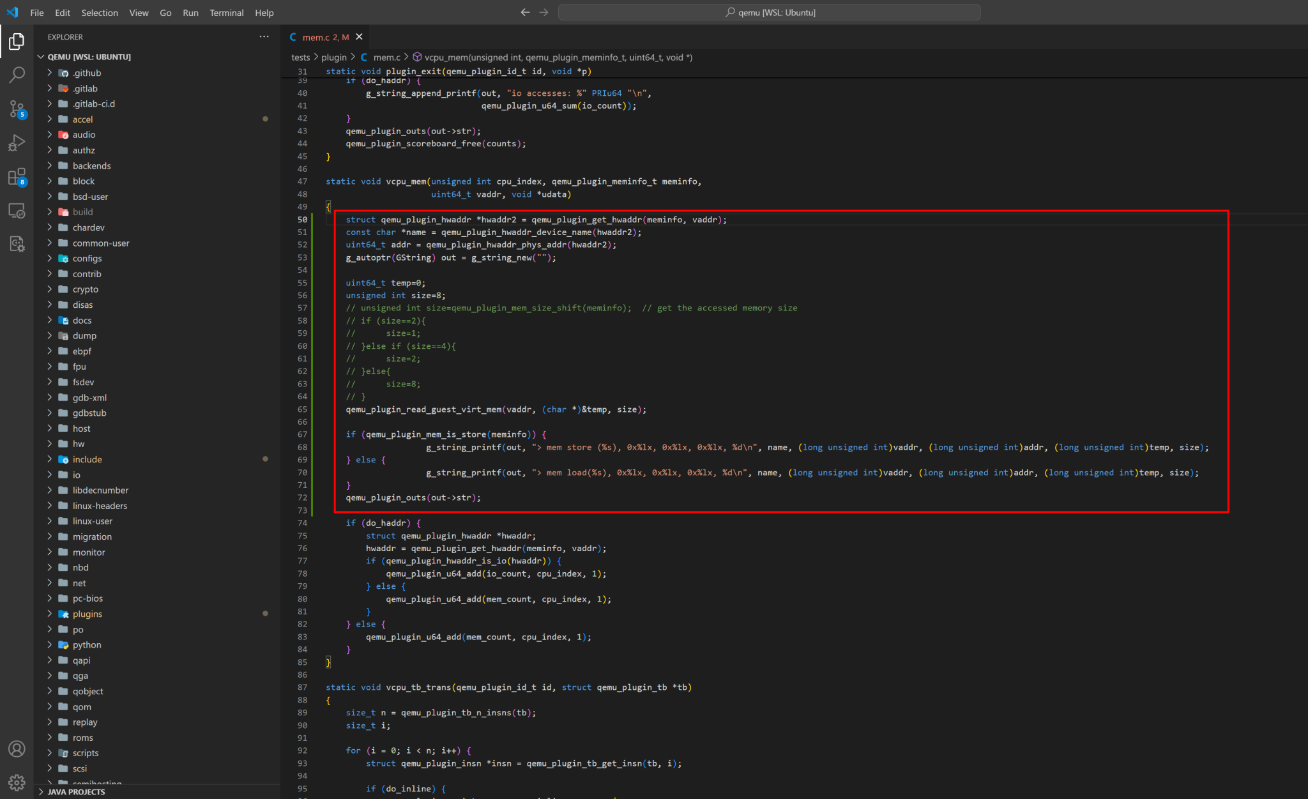Screen dimensions: 1308x799
Task: Open the Terminal menu
Action: (x=226, y=12)
